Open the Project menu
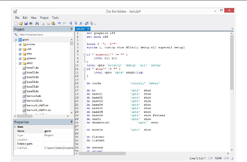 click(x=44, y=18)
